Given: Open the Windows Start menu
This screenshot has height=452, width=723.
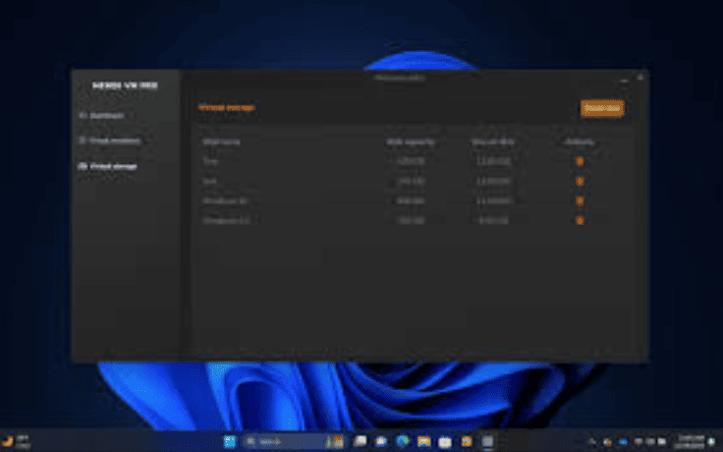Looking at the screenshot, I should [x=229, y=442].
